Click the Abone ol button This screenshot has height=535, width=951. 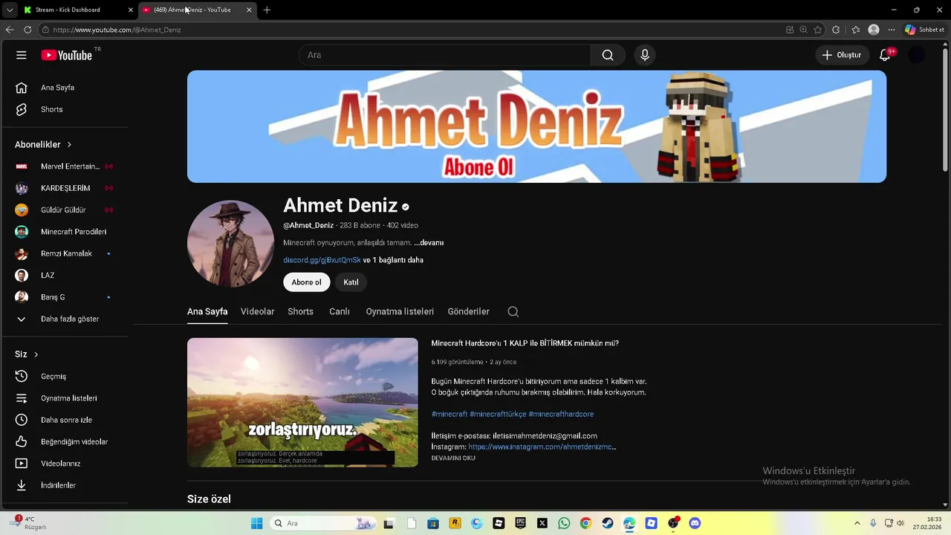(x=306, y=282)
